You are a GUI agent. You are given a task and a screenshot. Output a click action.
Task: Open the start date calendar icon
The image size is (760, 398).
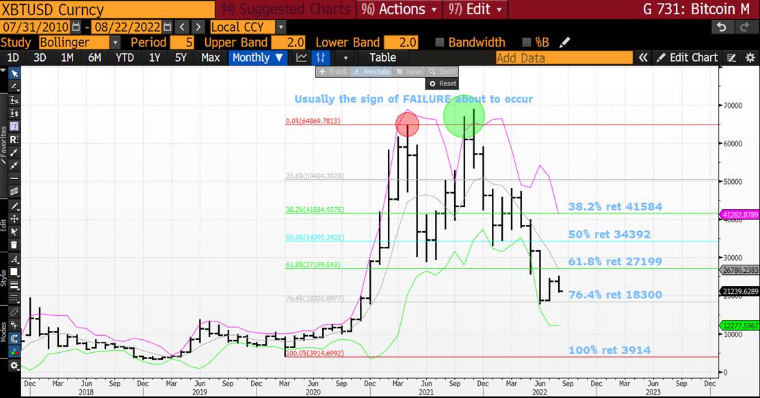(x=76, y=27)
